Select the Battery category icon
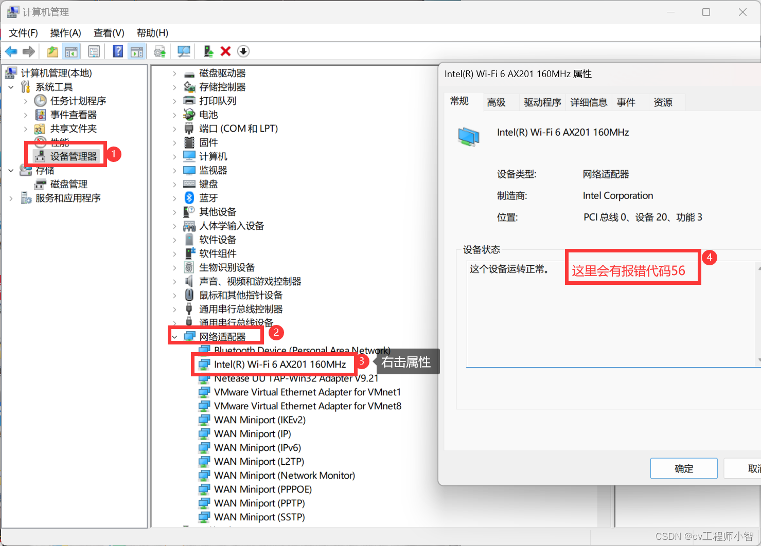Image resolution: width=761 pixels, height=546 pixels. pyautogui.click(x=189, y=115)
